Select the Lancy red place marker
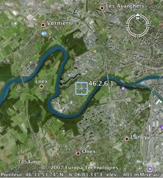Image resolution: width=163 pixels, height=178 pixels. (127, 139)
